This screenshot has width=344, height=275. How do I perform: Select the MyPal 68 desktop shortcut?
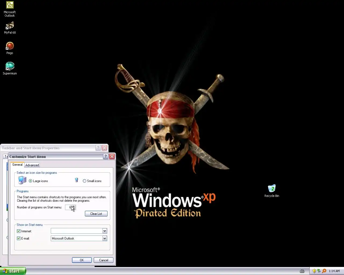10,28
